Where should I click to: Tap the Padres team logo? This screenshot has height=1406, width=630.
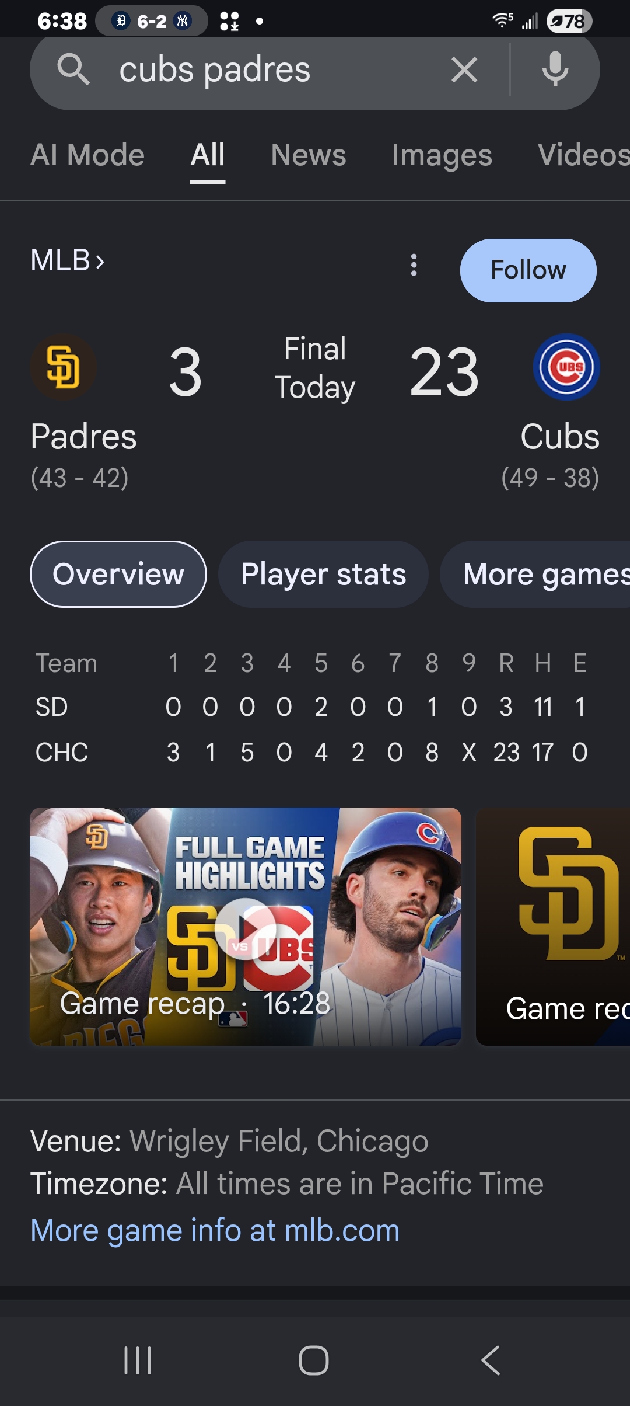[x=64, y=367]
